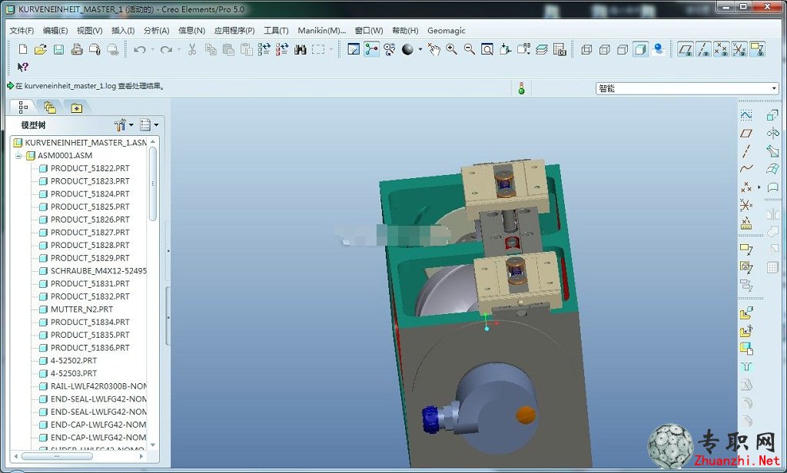Click model tree horizontal scrollbar thumb
787x473 pixels.
56,456
